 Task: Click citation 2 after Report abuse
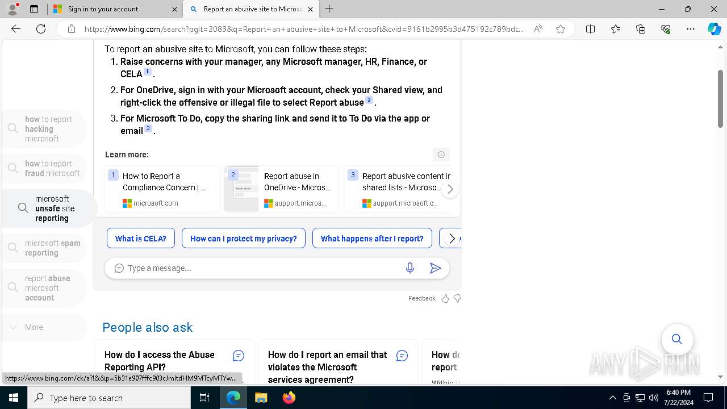pyautogui.click(x=369, y=100)
